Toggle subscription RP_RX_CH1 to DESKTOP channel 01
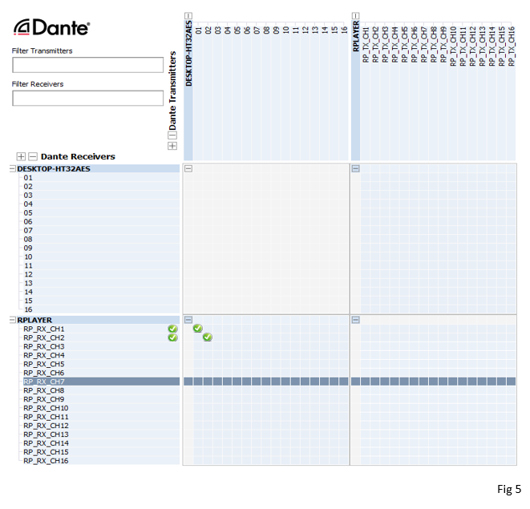The height and width of the screenshot is (509, 530). coord(198,329)
